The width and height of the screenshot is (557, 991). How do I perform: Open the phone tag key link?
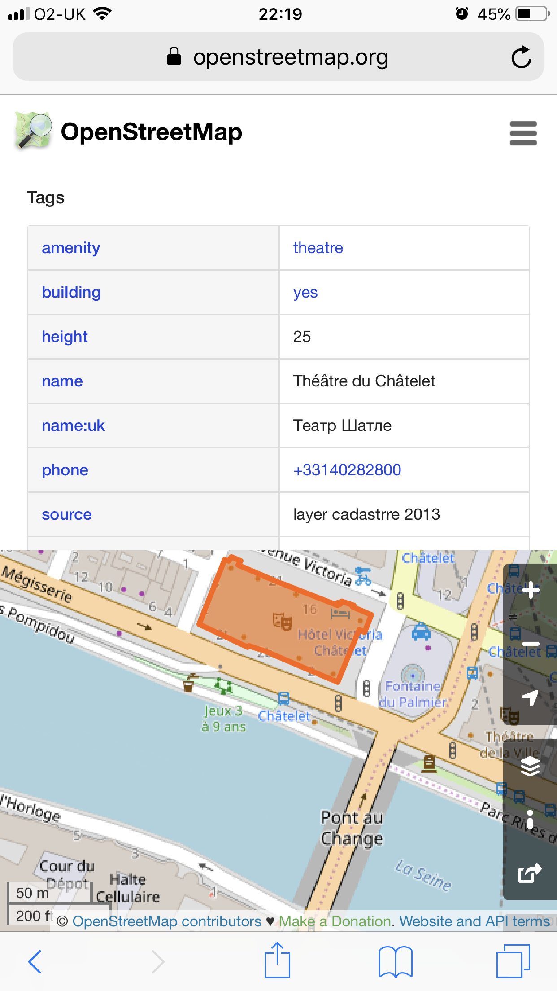(65, 470)
